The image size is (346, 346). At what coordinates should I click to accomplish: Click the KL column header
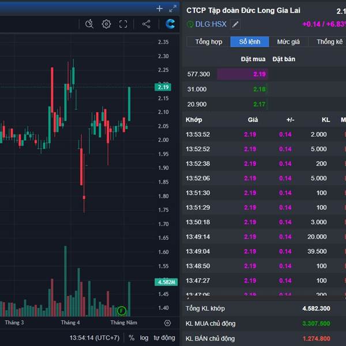point(326,120)
